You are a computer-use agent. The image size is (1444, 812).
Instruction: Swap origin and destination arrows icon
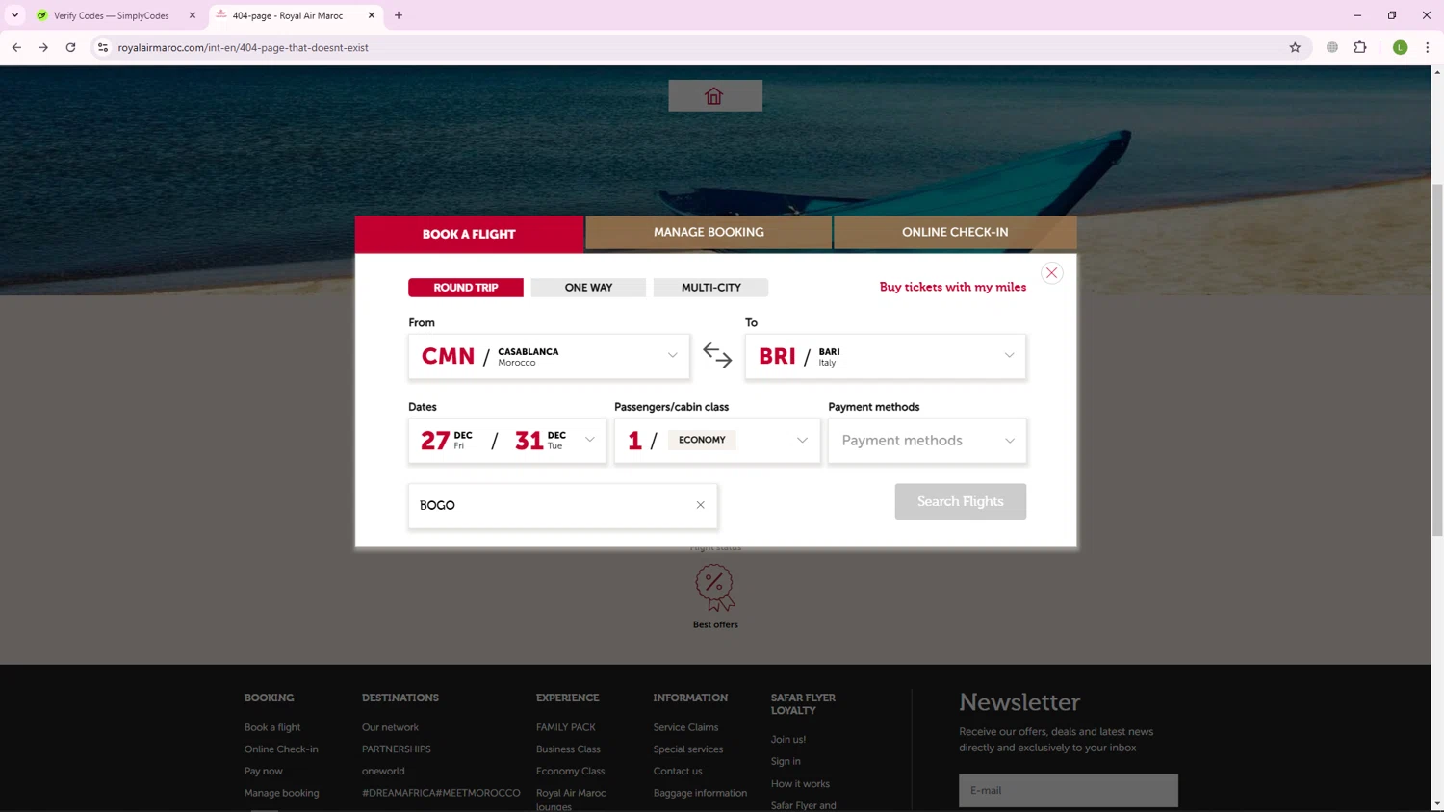point(717,355)
